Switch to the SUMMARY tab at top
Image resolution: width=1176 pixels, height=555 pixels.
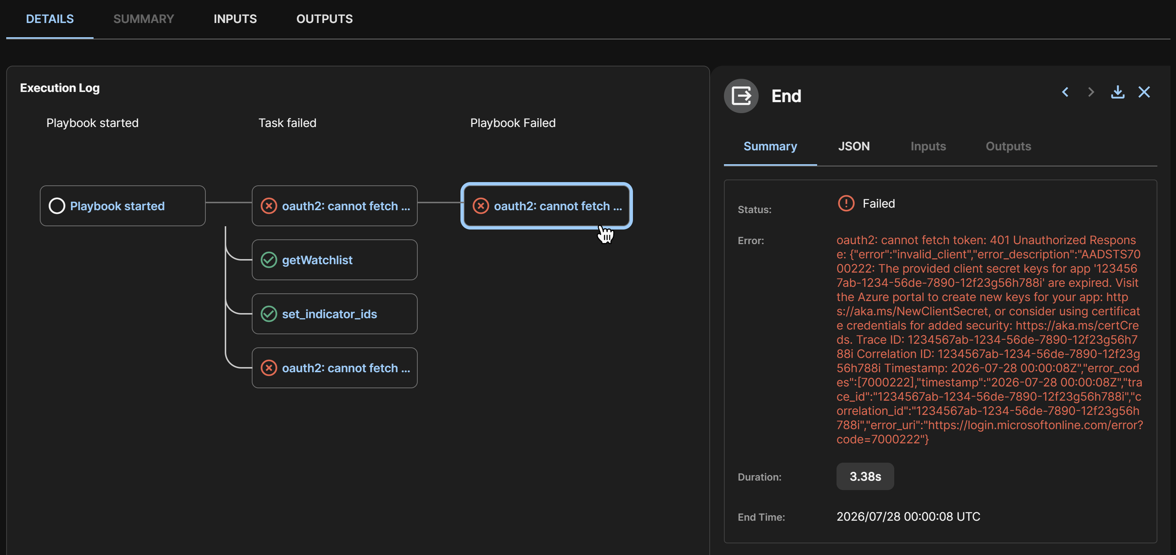(x=143, y=19)
